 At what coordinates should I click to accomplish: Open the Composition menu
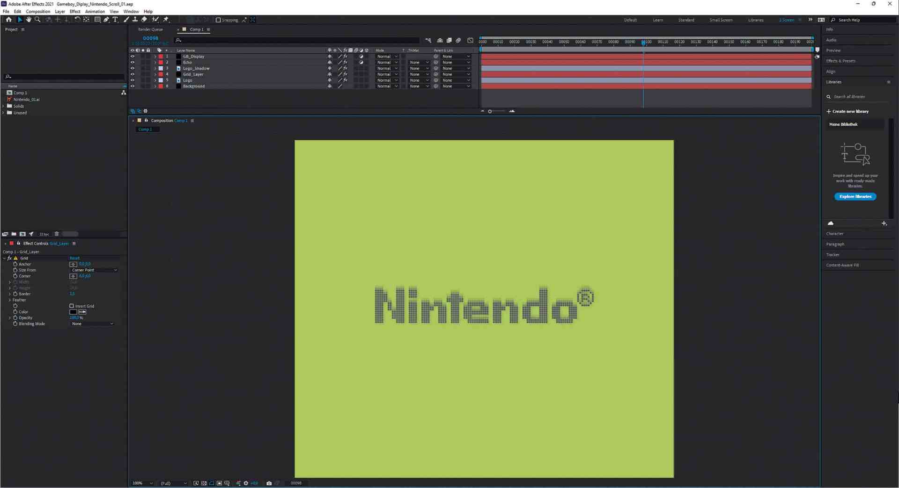pyautogui.click(x=37, y=11)
